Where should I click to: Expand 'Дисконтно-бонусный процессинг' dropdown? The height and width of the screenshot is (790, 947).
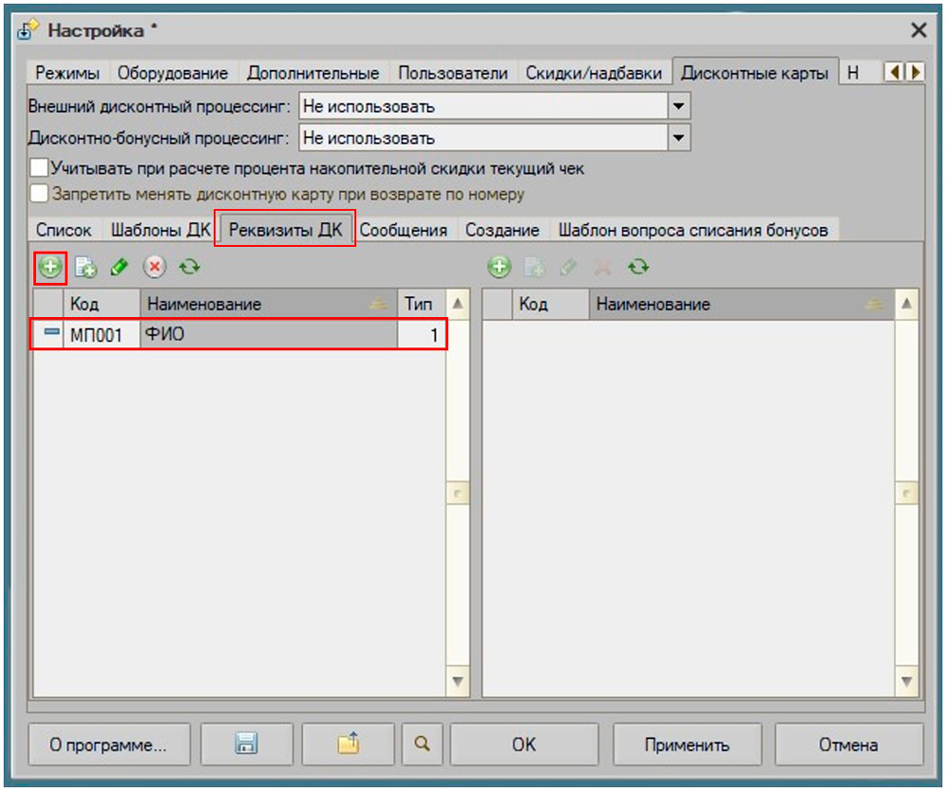pos(678,138)
